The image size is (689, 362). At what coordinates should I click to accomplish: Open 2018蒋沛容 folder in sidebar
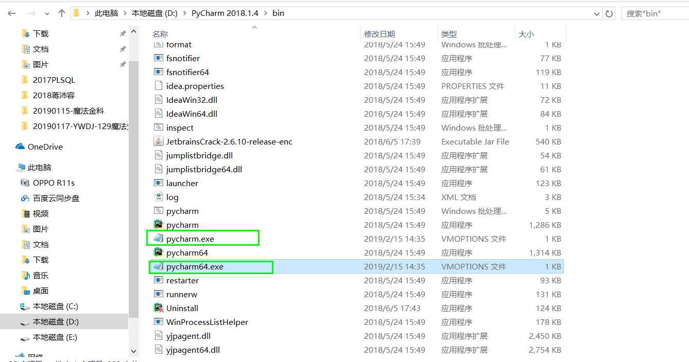point(54,95)
